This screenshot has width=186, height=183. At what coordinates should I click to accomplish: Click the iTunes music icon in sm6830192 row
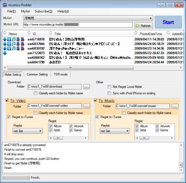(23, 48)
